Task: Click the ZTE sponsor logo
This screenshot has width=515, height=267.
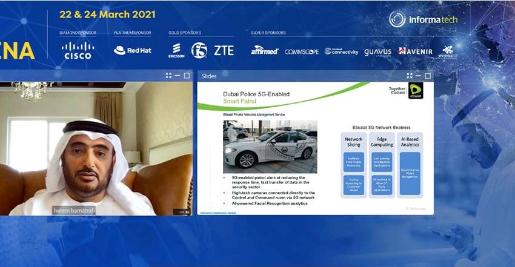Action: tap(223, 50)
